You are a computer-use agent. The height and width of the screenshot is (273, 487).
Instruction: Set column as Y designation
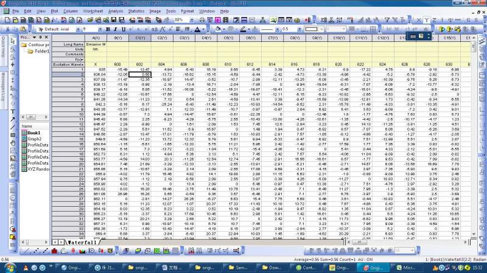427,20
